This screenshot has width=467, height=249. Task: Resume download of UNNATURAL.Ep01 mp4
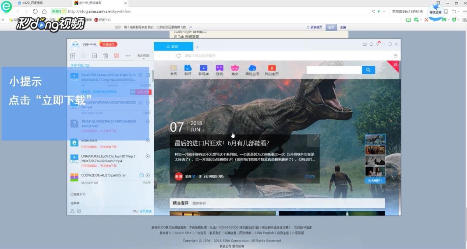click(x=147, y=156)
